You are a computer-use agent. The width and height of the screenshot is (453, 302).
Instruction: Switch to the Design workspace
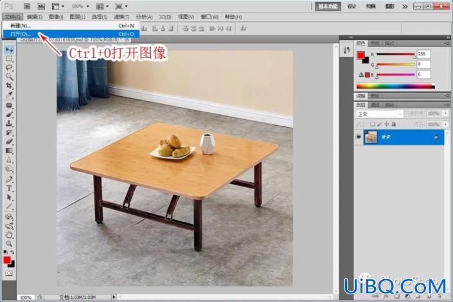pyautogui.click(x=351, y=6)
